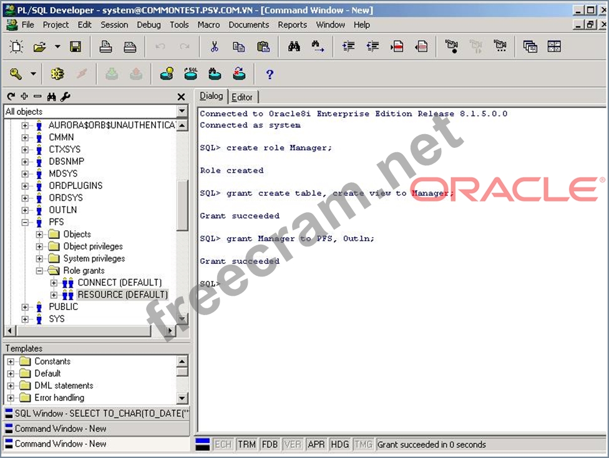Click the "Grant succeeded in 0 seconds" status text
Screen dimensions: 609x458
pyautogui.click(x=432, y=444)
